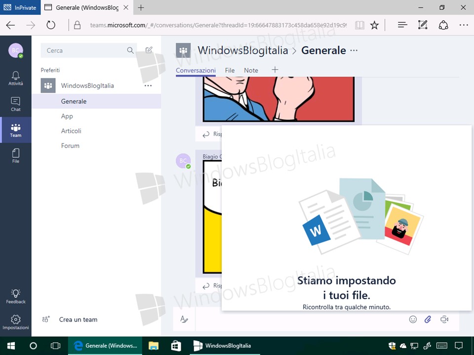Screen dimensions: 474x355
Task: Add page to favorites star
Action: 374,25
